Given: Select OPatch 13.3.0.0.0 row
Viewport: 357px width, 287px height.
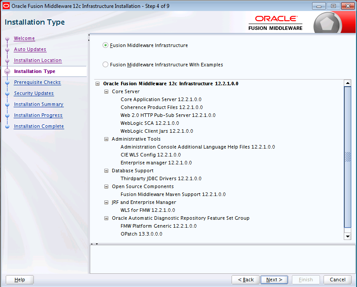Looking at the screenshot, I should [x=141, y=234].
